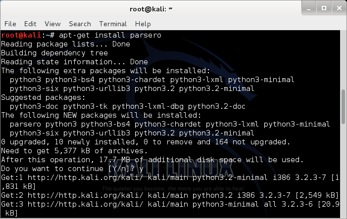
Task: Open the Edit menu
Action: [x=30, y=24]
